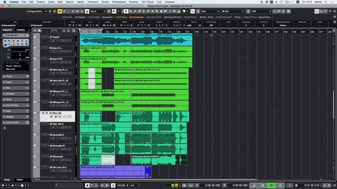Click the Record button in transport
The width and height of the screenshot is (337, 189).
(280, 185)
